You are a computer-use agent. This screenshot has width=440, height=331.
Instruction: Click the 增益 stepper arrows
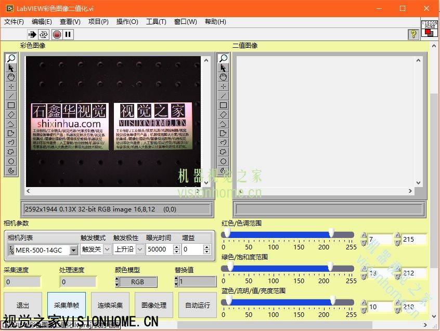coord(207,249)
